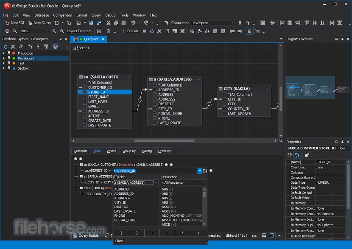Click the Refresh icon next to Execute
The height and width of the screenshot is (249, 352).
point(152,31)
